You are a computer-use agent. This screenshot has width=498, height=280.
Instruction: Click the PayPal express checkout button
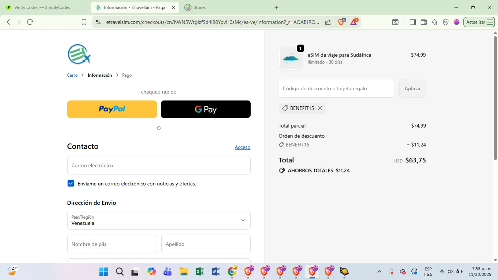tap(112, 109)
